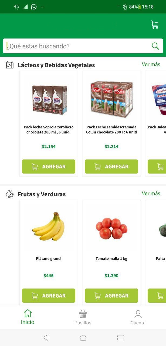166x346 pixels.
Task: Tap Android recent apps icon
Action: 121,337
